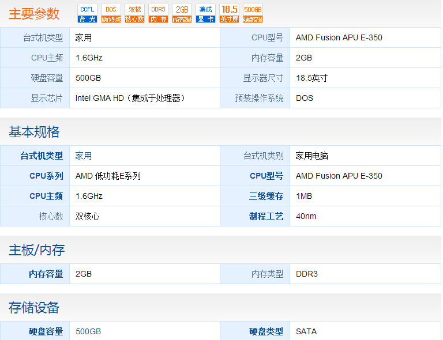Viewport: 443px width, 340px height.
Task: Select the 内存类型 label
Action: coord(267,274)
